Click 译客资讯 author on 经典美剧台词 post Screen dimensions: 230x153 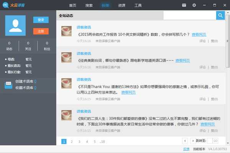84,54
